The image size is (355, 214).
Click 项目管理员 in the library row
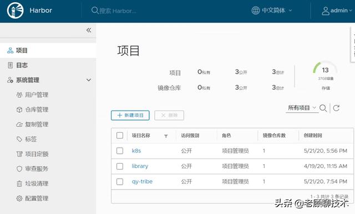[x=235, y=166]
